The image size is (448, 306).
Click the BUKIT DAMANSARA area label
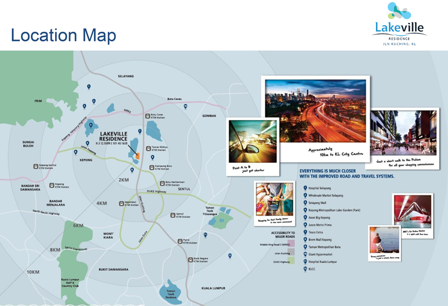click(113, 270)
